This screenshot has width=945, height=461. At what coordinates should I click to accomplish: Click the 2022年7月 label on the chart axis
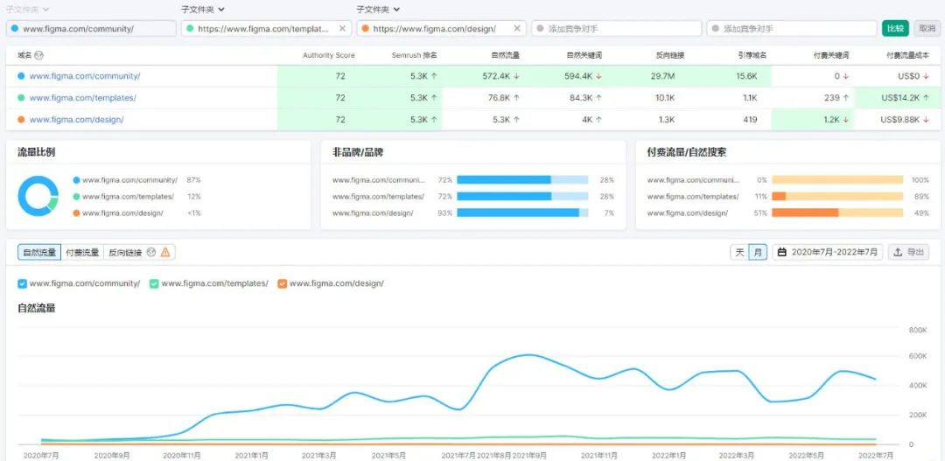[x=875, y=456]
